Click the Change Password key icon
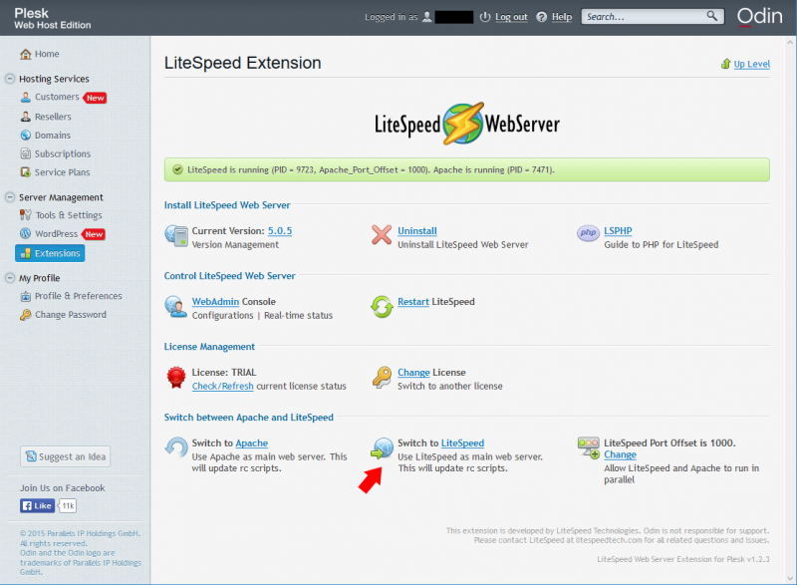 26,315
